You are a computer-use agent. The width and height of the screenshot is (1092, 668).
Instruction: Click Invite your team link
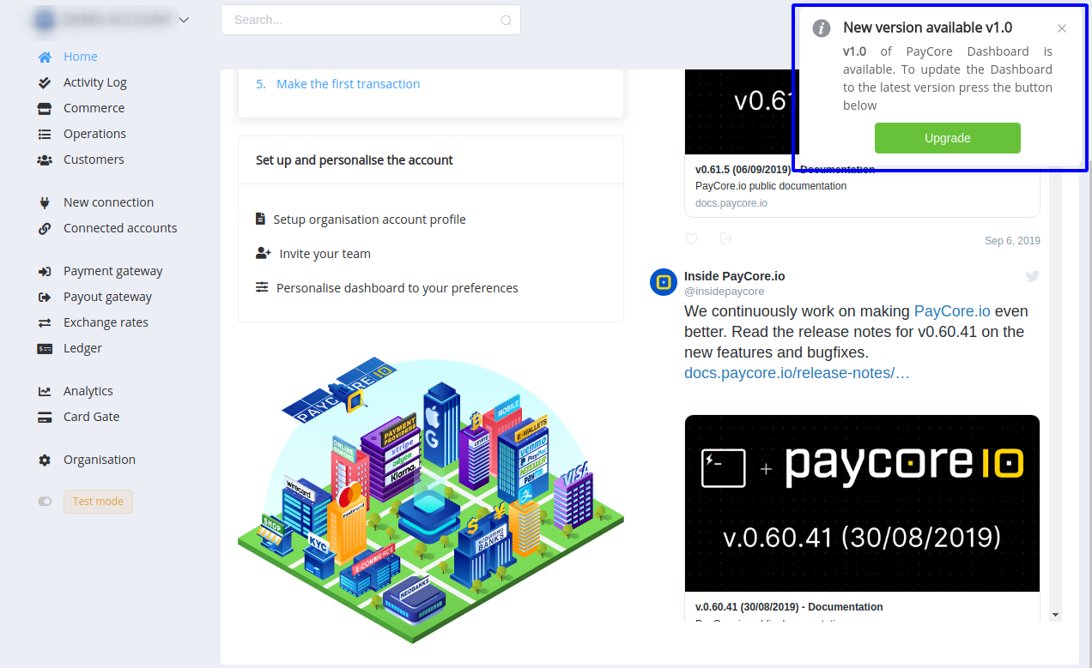[x=325, y=254]
